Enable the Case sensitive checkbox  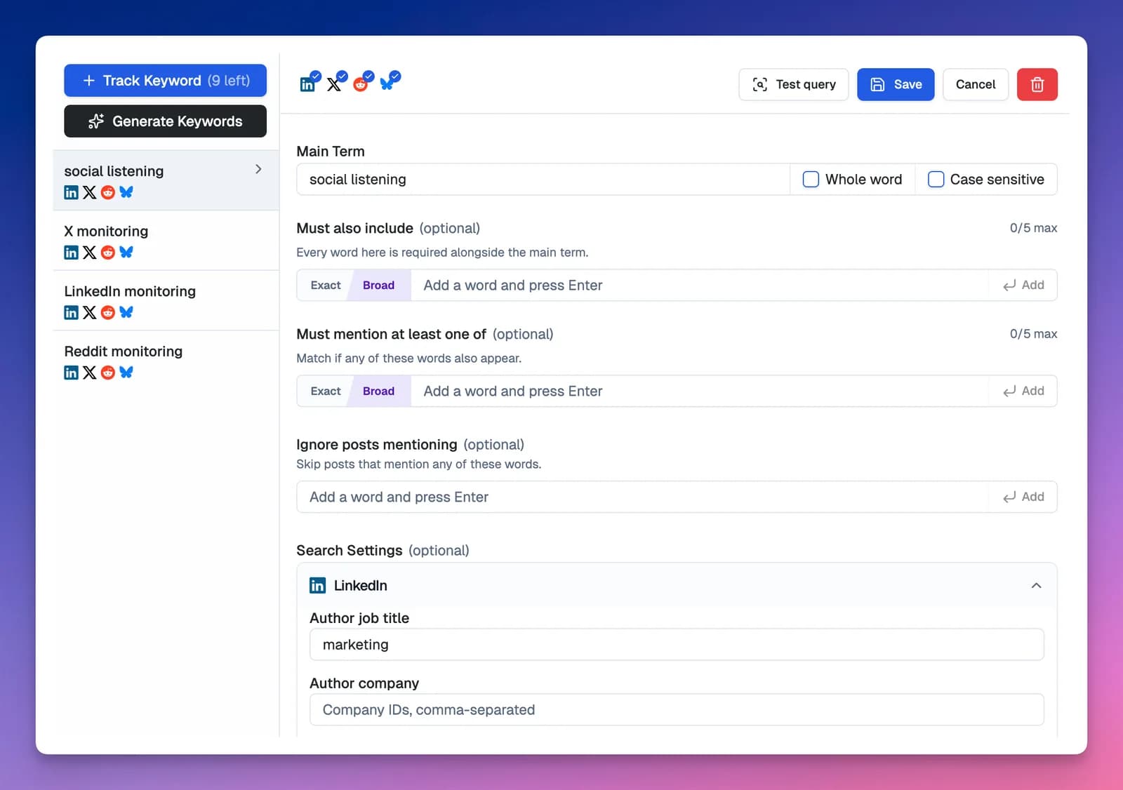pyautogui.click(x=936, y=180)
